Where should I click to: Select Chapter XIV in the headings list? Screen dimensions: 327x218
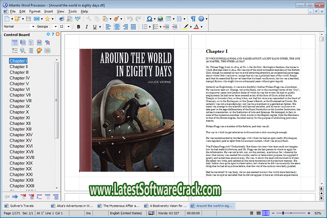21,135
